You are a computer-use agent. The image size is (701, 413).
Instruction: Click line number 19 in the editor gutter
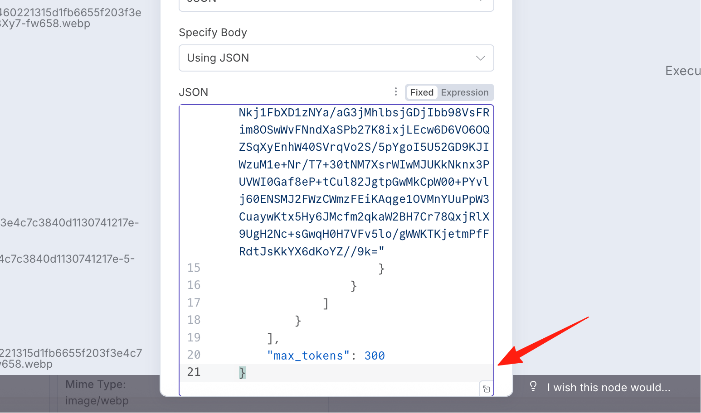click(x=194, y=338)
